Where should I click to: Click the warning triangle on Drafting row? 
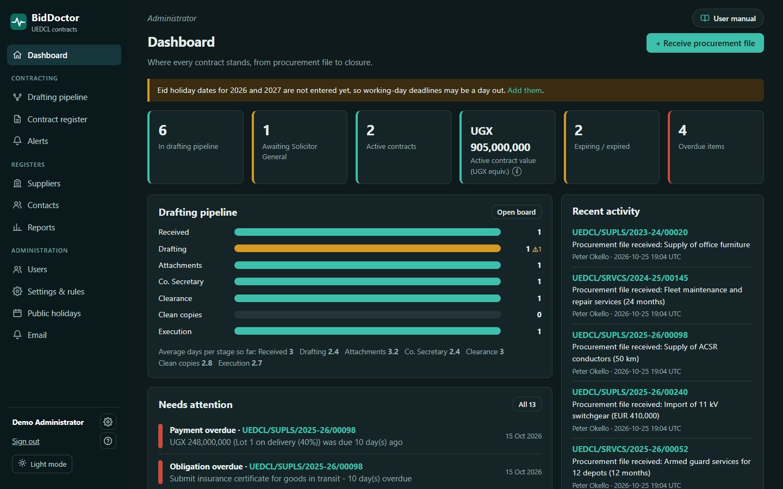click(536, 249)
